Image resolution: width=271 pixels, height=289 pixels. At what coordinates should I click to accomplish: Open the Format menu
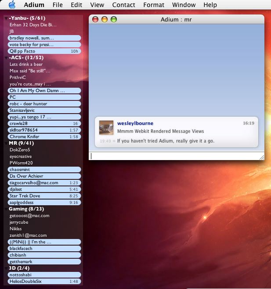[154, 5]
